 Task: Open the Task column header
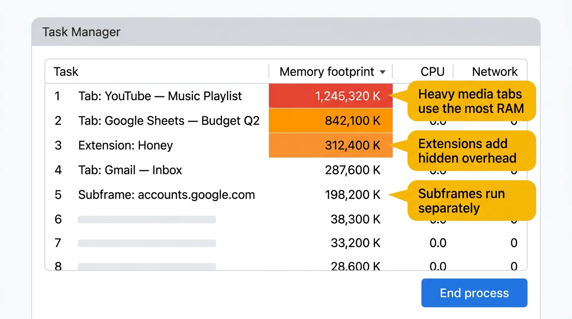[66, 71]
